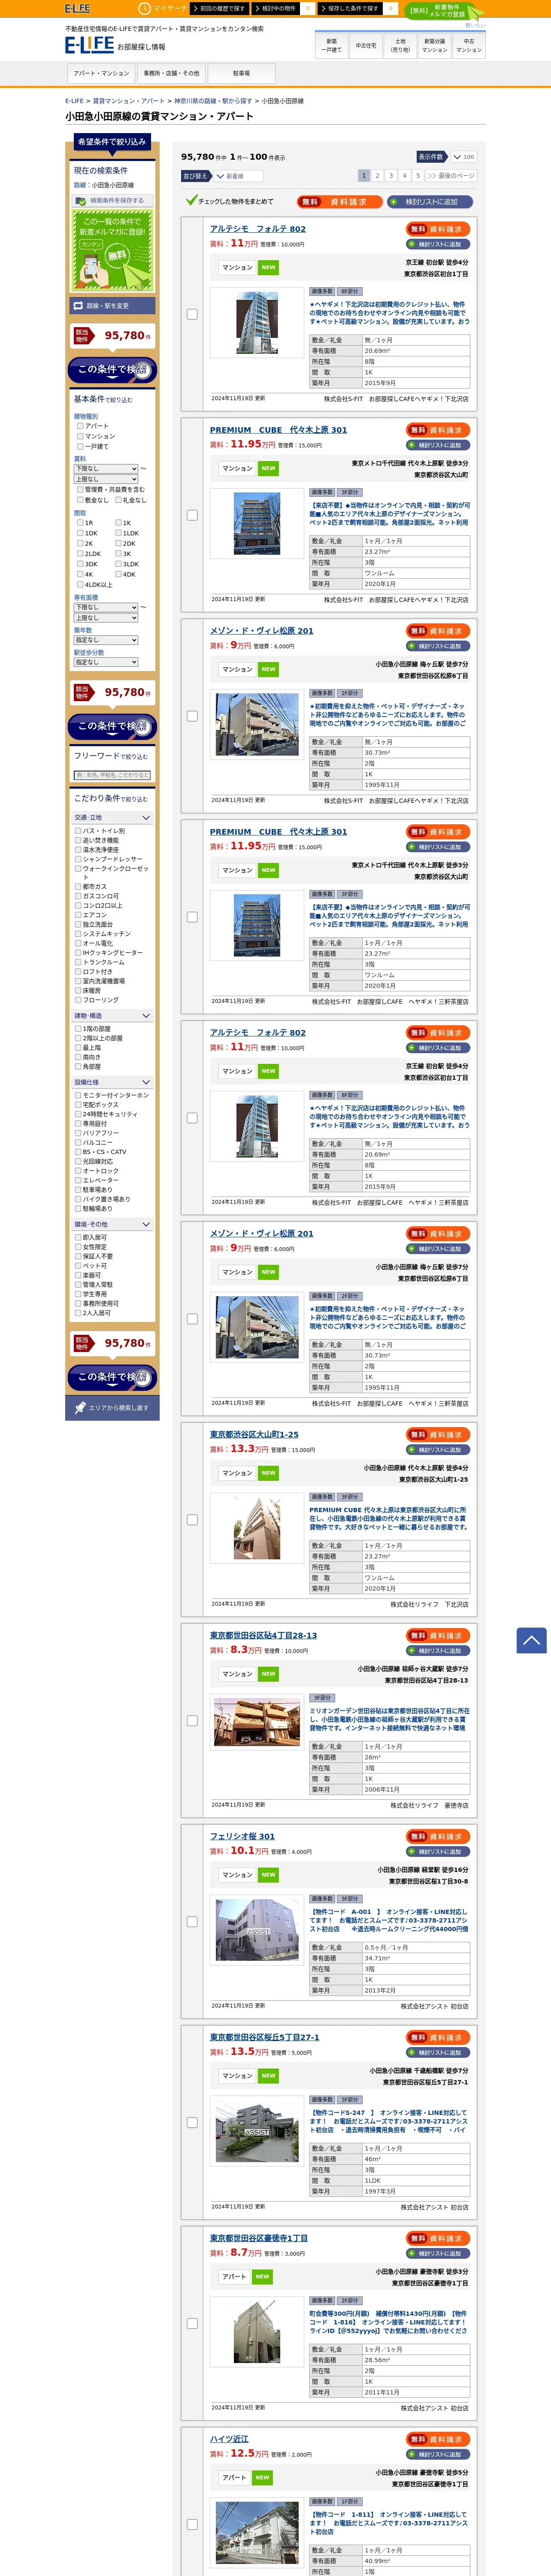The height and width of the screenshot is (2576, 551).
Task: Open 賃貸マンション・アパート breadcrumb link
Action: (x=129, y=101)
